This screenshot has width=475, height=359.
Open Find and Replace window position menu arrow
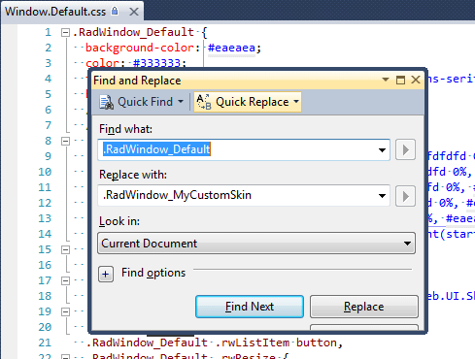pos(386,80)
